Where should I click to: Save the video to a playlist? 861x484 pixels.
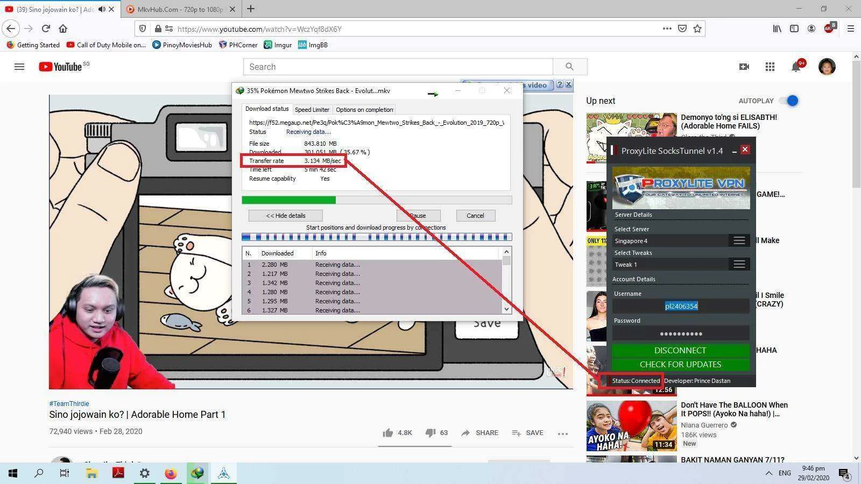tap(527, 433)
